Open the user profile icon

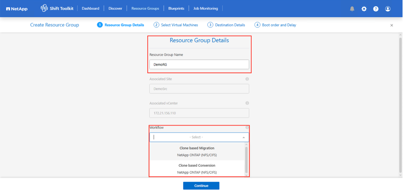click(x=388, y=9)
